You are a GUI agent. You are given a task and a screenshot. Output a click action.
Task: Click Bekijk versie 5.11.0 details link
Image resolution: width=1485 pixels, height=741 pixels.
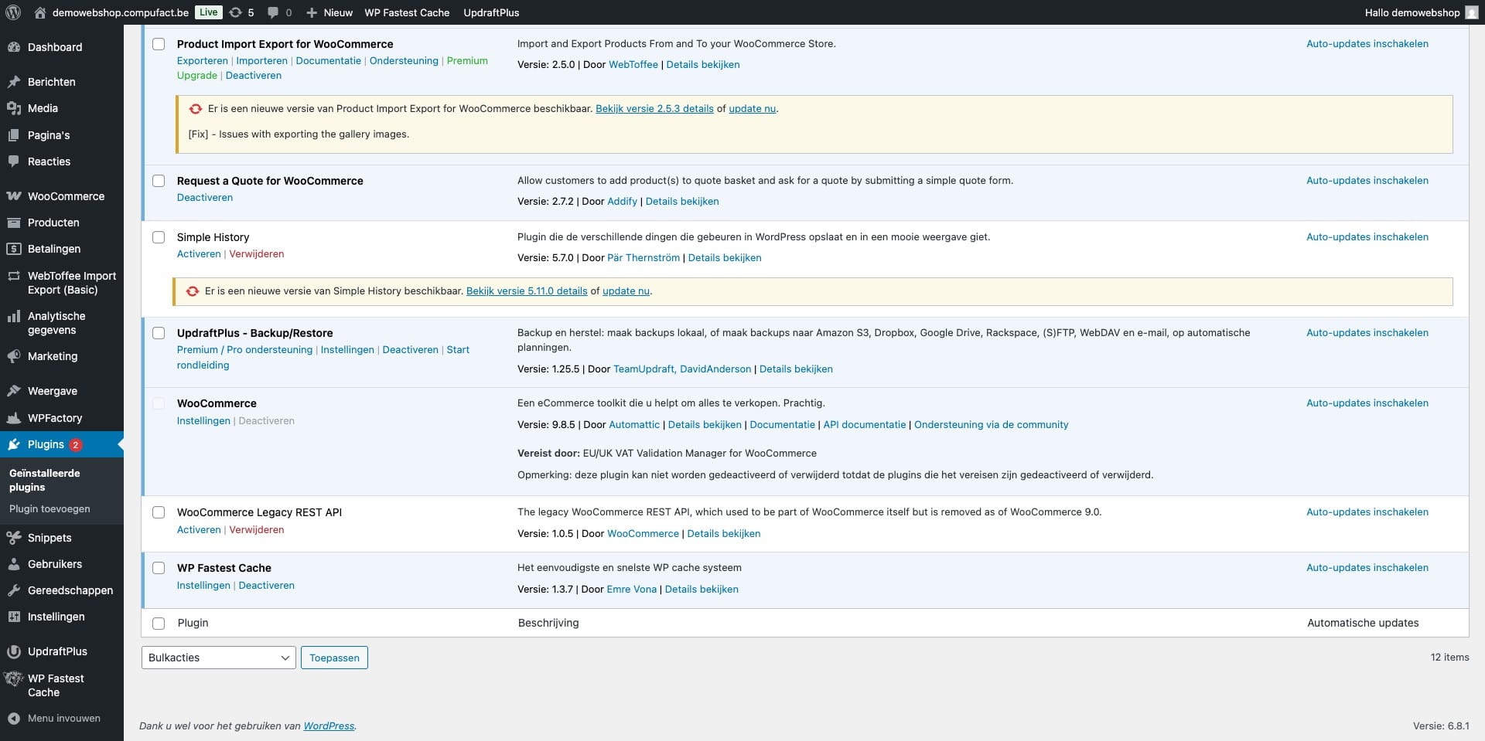527,291
